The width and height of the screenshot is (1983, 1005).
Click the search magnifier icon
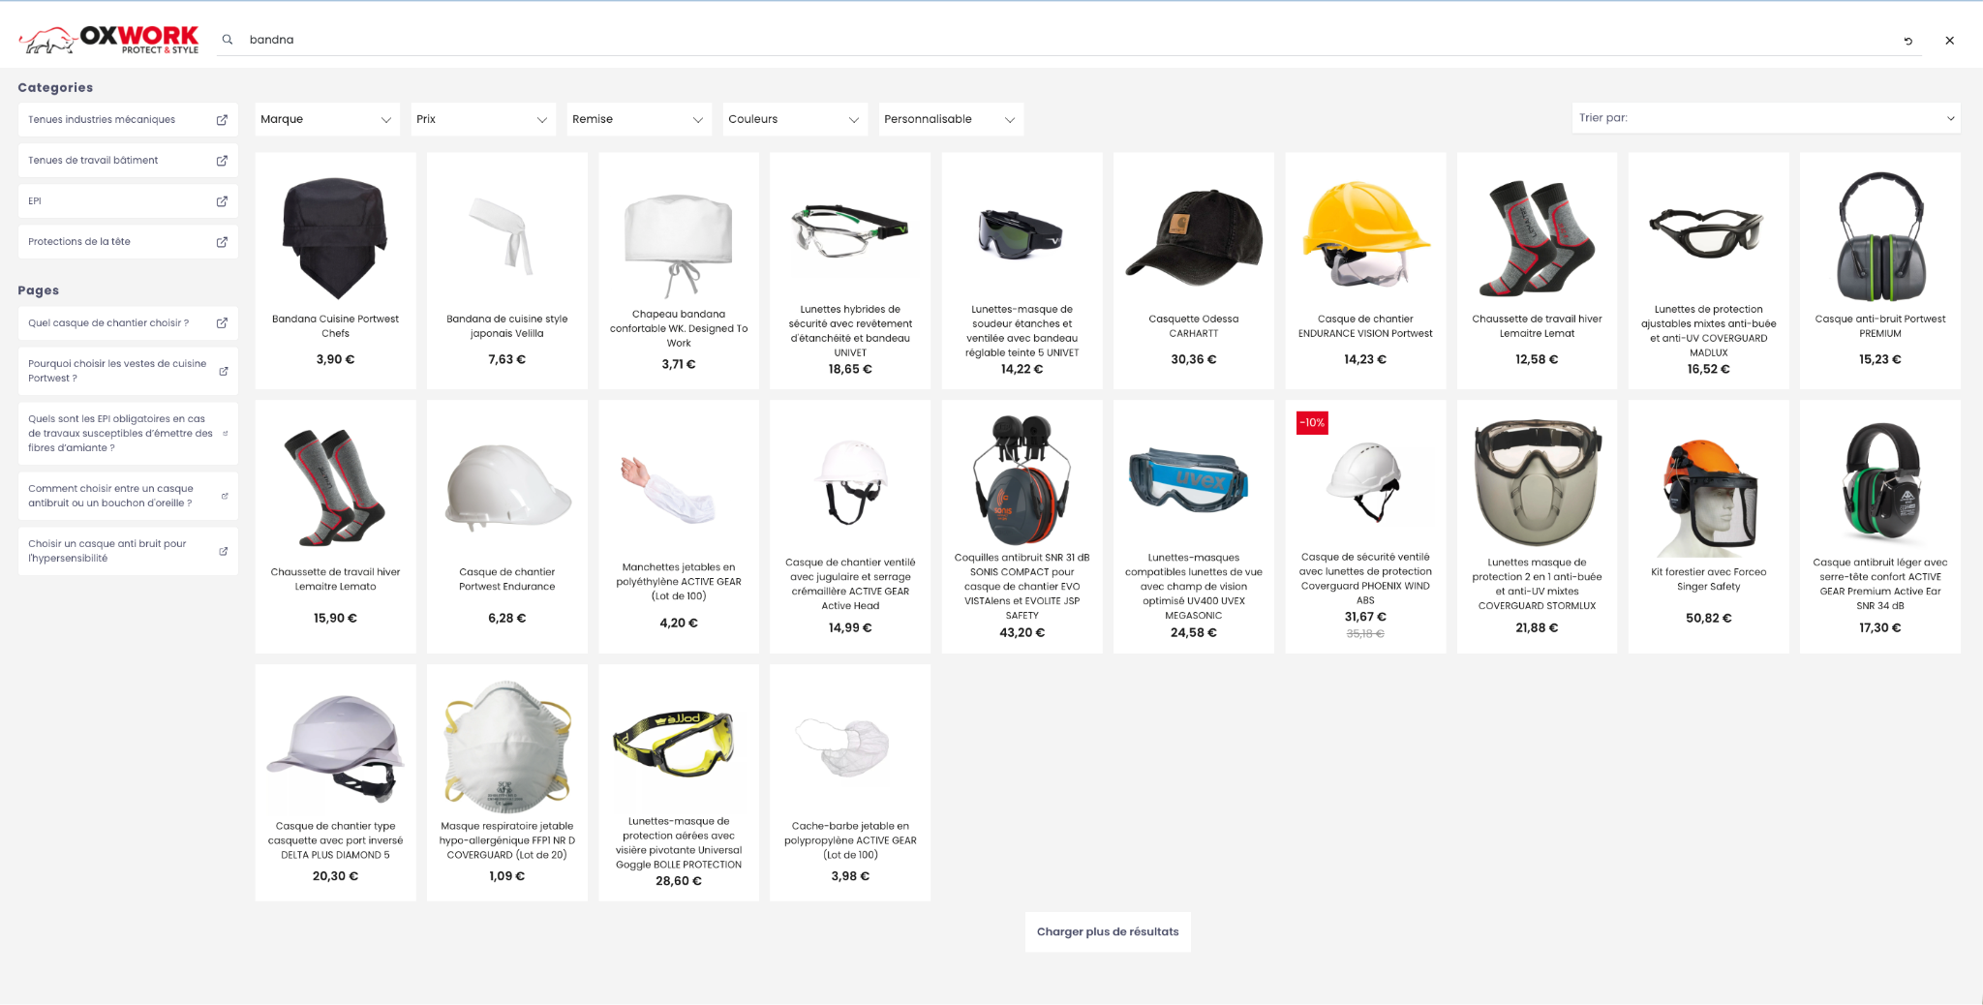(x=228, y=40)
